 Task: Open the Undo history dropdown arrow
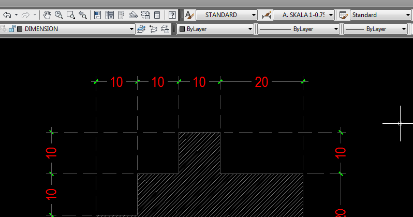[x=16, y=15]
